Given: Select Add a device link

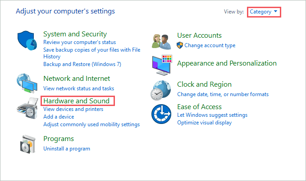Looking at the screenshot, I should pos(59,117).
